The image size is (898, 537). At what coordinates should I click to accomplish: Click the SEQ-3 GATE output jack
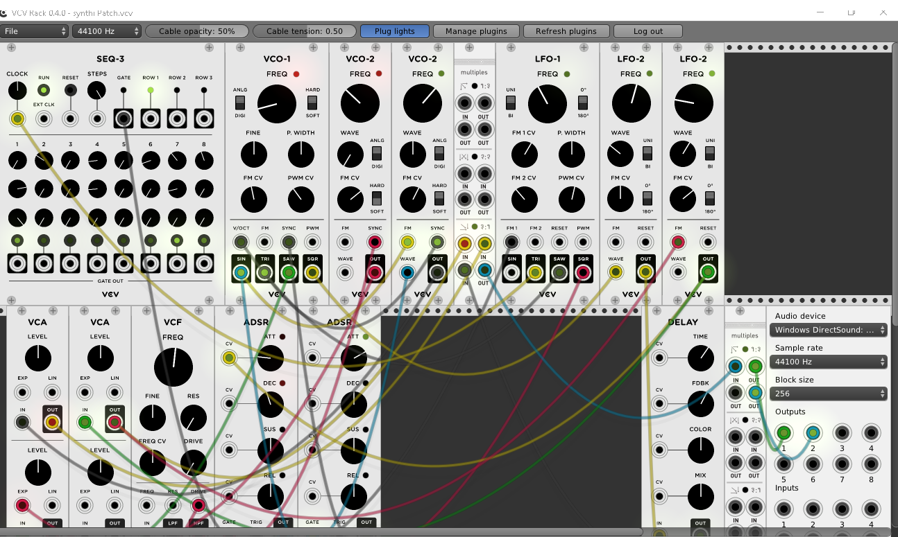pos(124,118)
